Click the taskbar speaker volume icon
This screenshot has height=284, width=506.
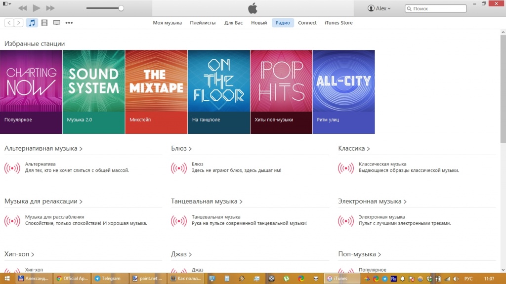456,279
